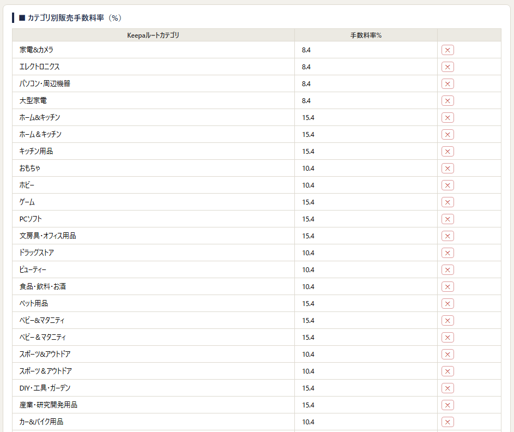Image resolution: width=514 pixels, height=432 pixels.
Task: Delete the キッチン用品 row
Action: (x=448, y=151)
